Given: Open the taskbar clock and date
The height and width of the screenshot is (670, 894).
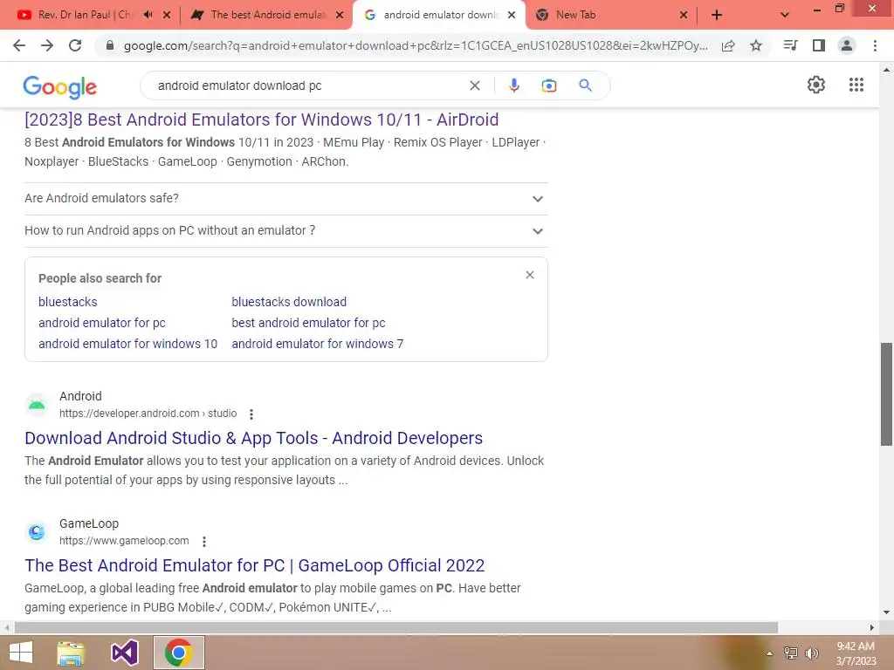Looking at the screenshot, I should (856, 653).
